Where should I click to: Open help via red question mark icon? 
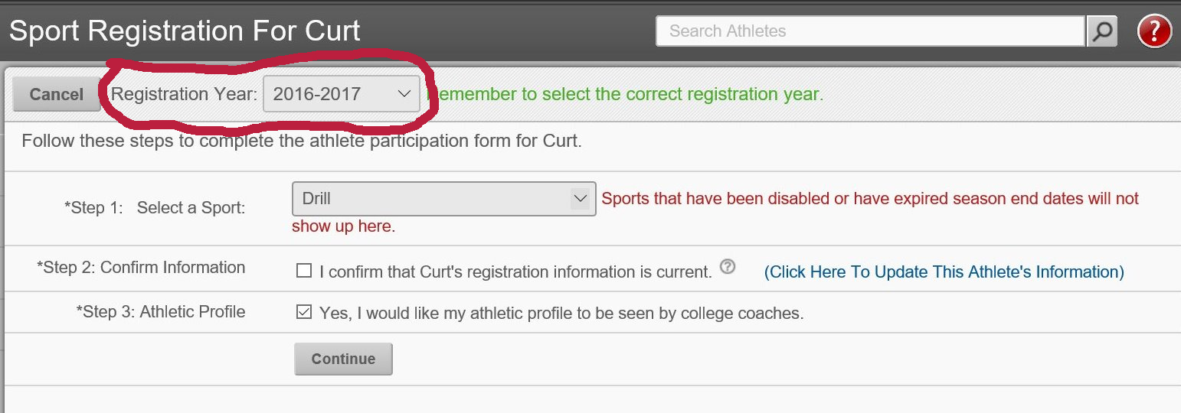[1154, 31]
